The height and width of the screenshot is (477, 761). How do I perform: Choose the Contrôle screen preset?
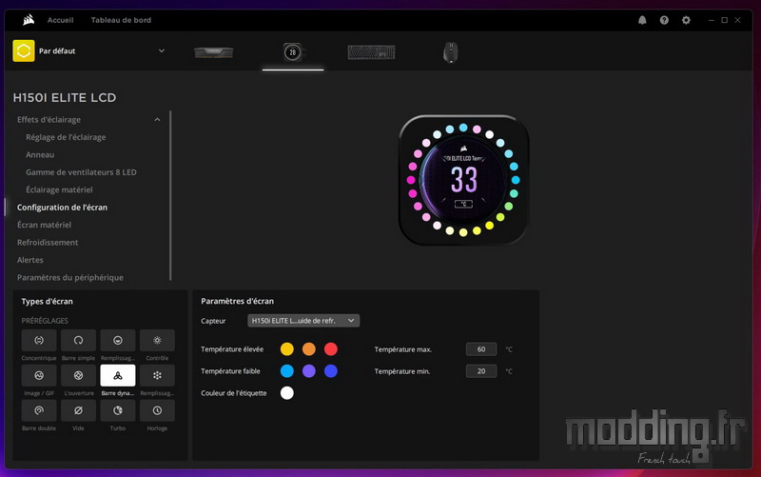tap(157, 341)
